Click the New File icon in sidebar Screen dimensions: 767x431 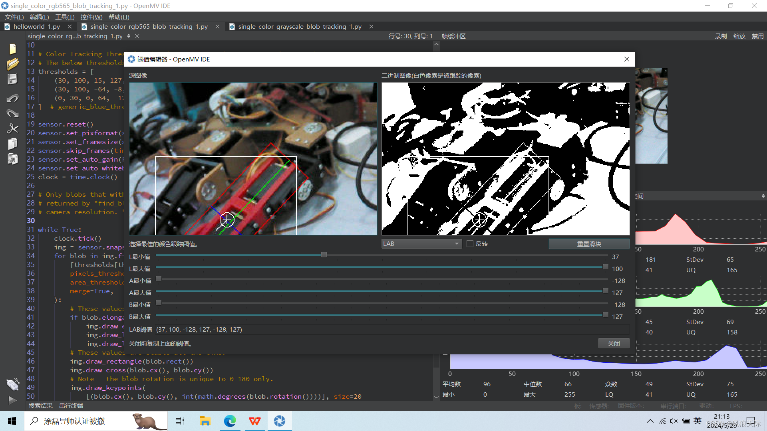[12, 49]
